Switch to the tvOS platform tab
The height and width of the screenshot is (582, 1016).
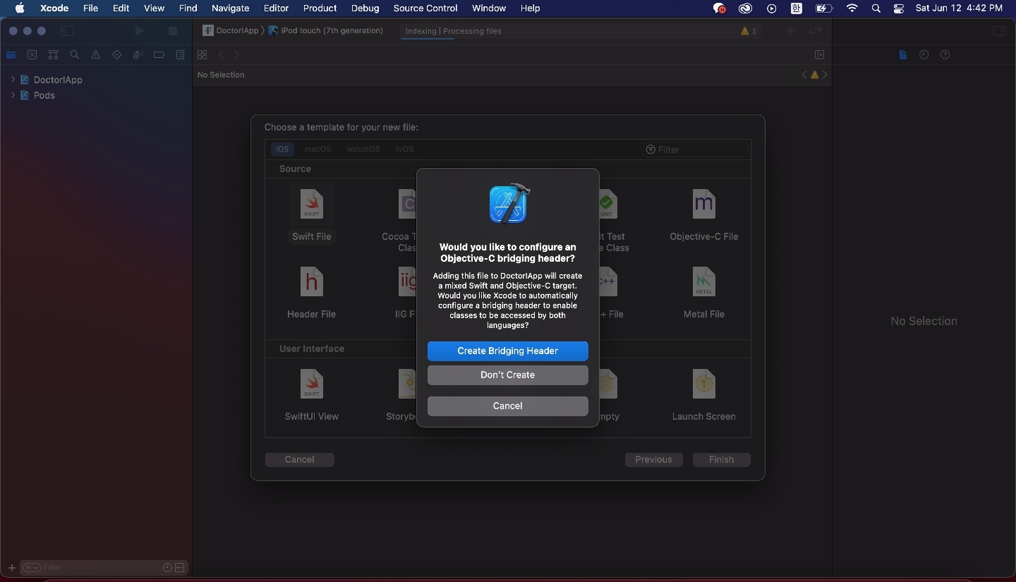click(x=404, y=149)
